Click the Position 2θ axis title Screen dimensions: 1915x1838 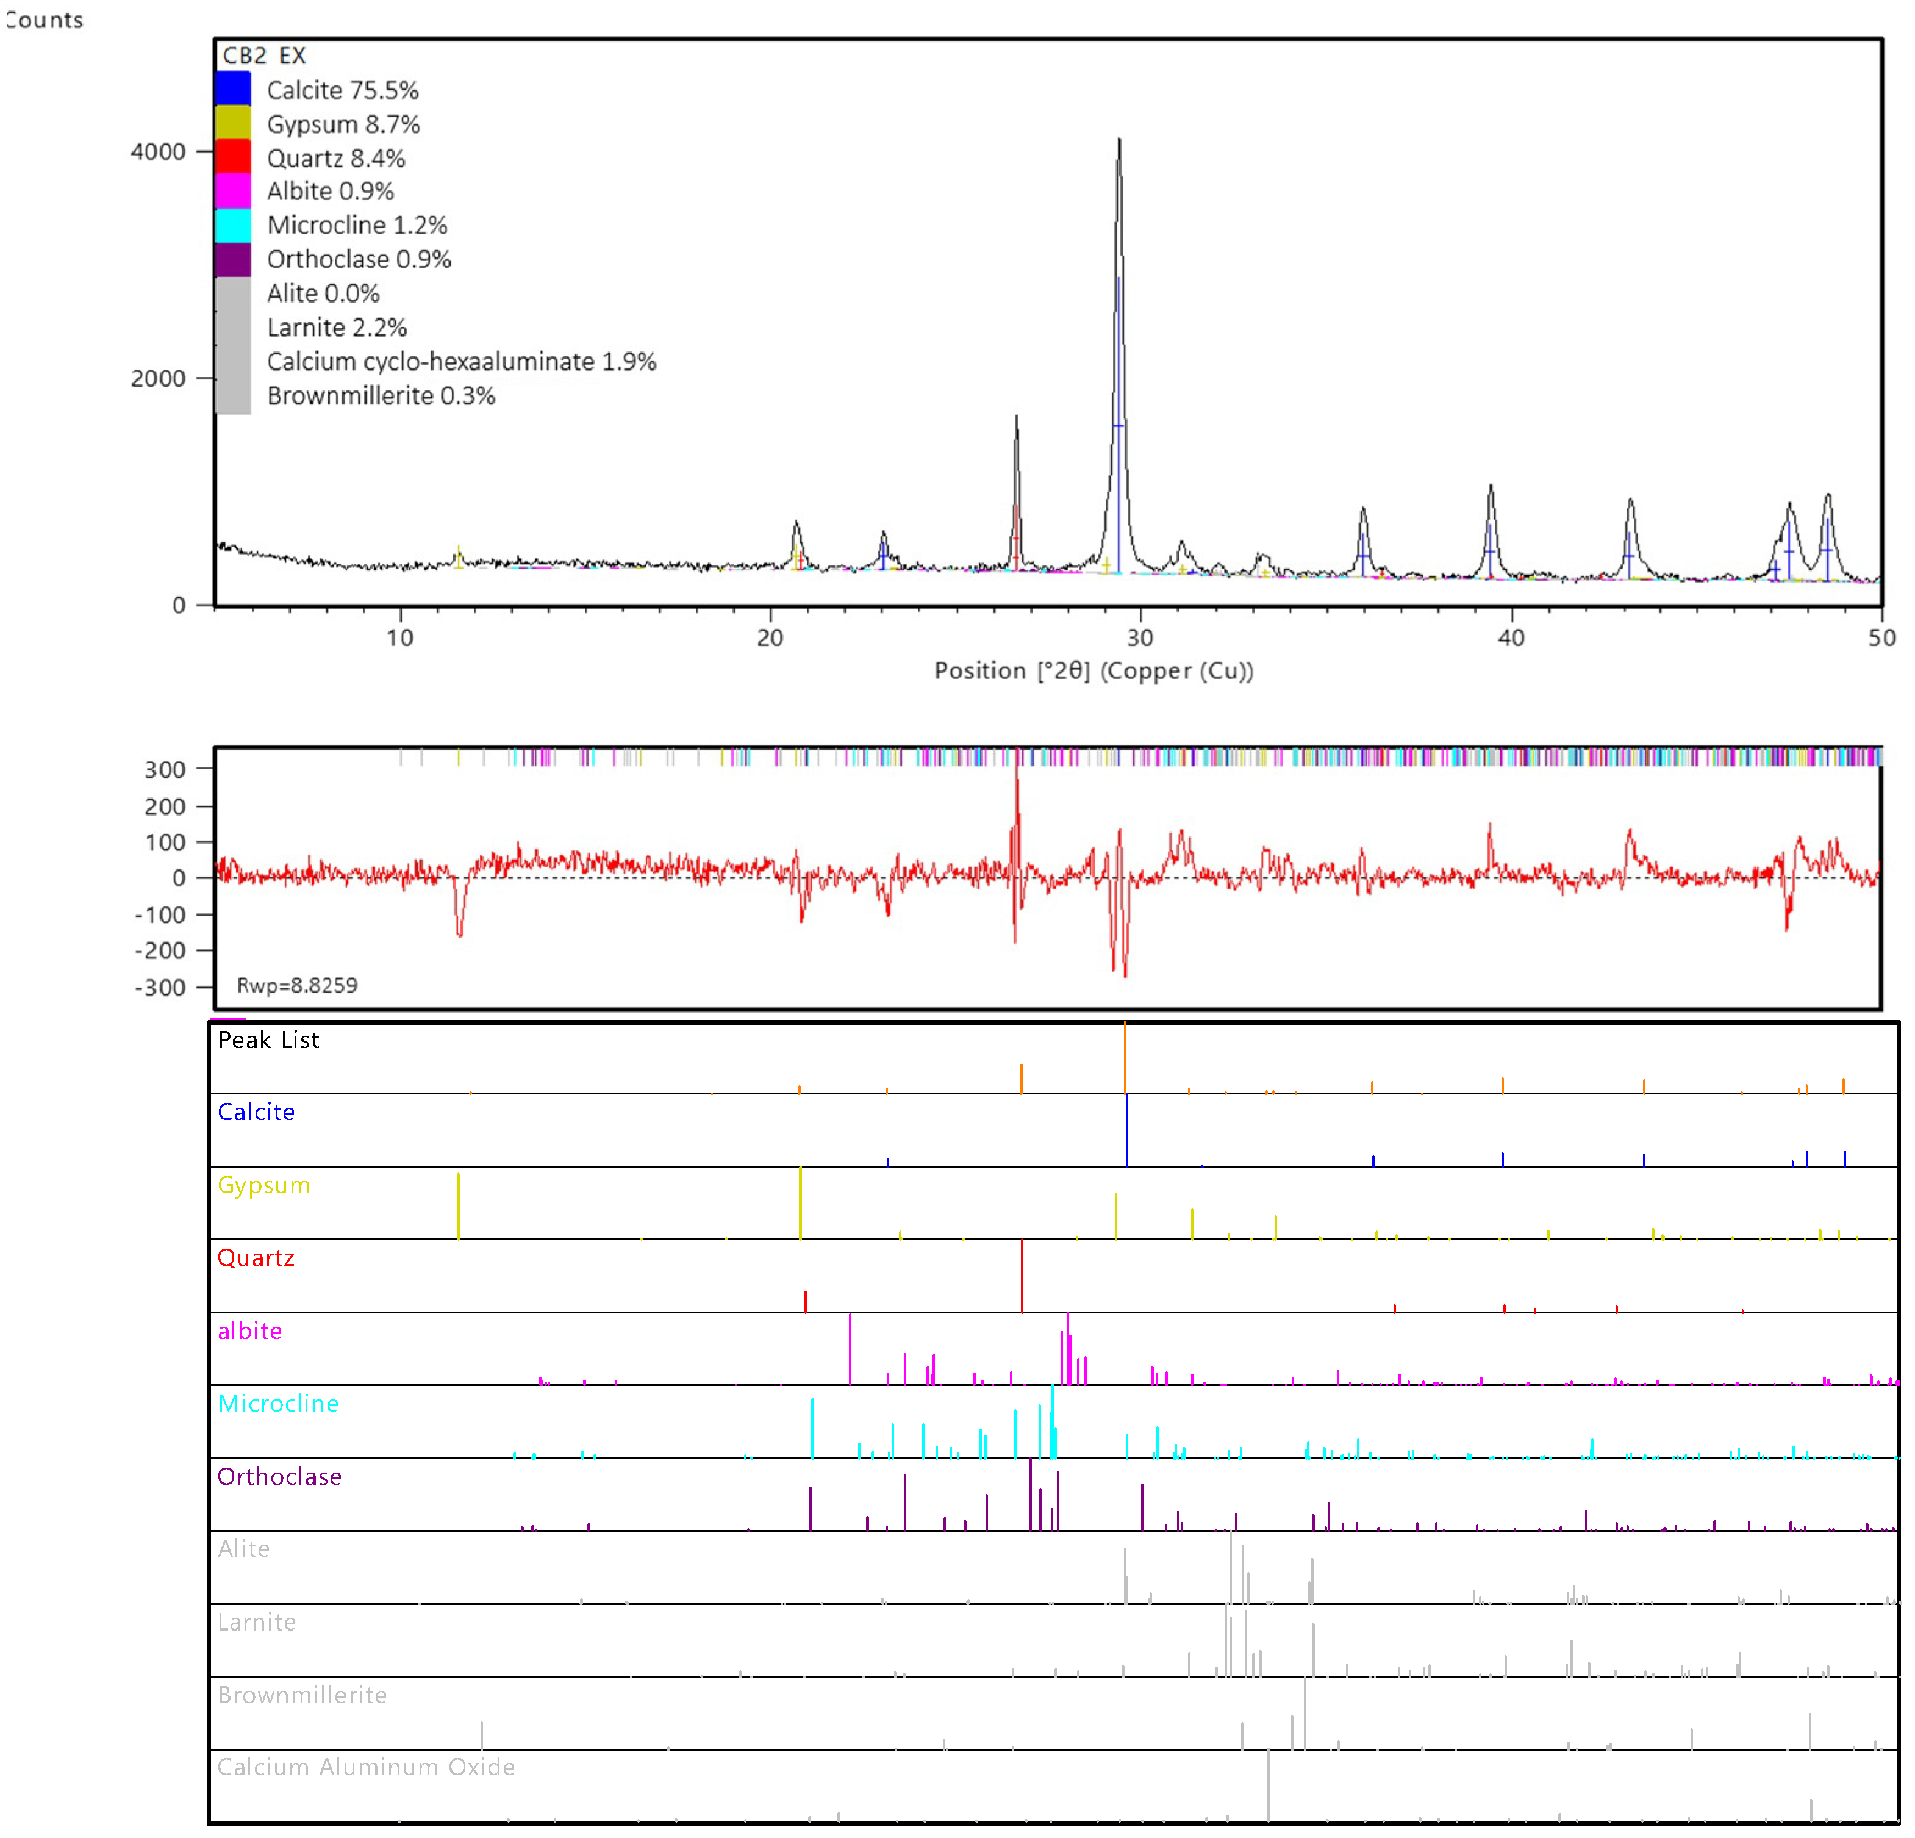[x=1094, y=670]
